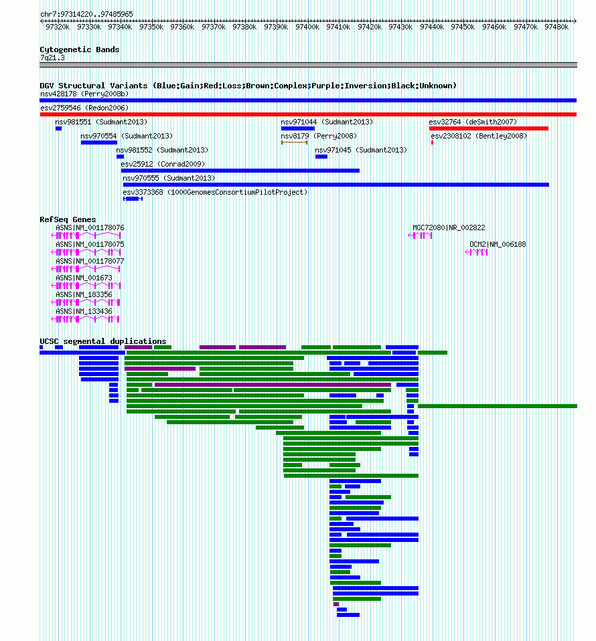Click the nsv970555 (Sudmant2013) label

click(169, 178)
